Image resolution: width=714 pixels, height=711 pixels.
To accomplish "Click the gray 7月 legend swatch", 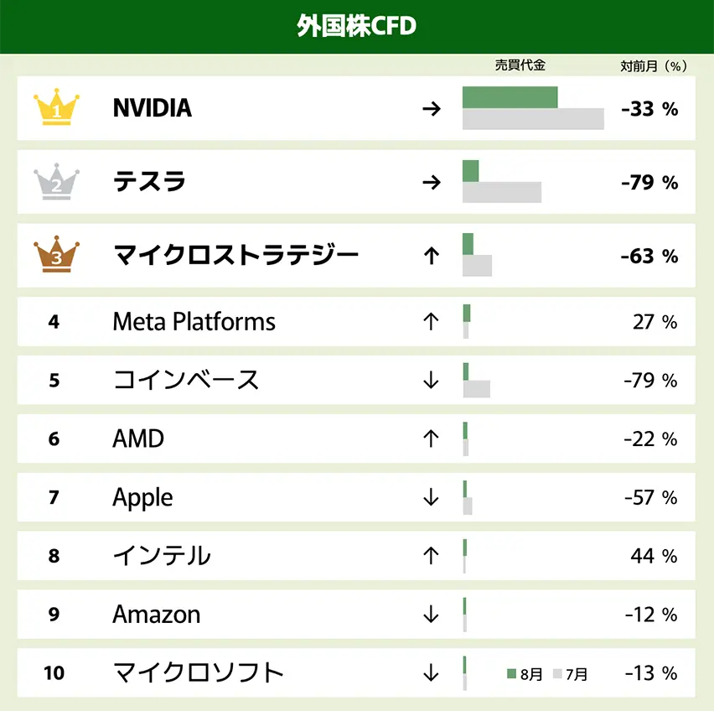I will click(557, 674).
